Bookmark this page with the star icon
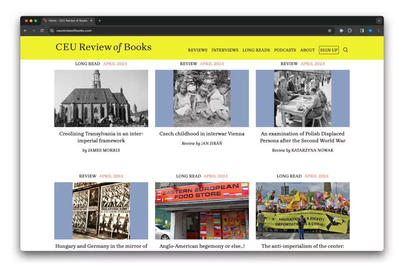The width and height of the screenshot is (404, 266). point(330,31)
